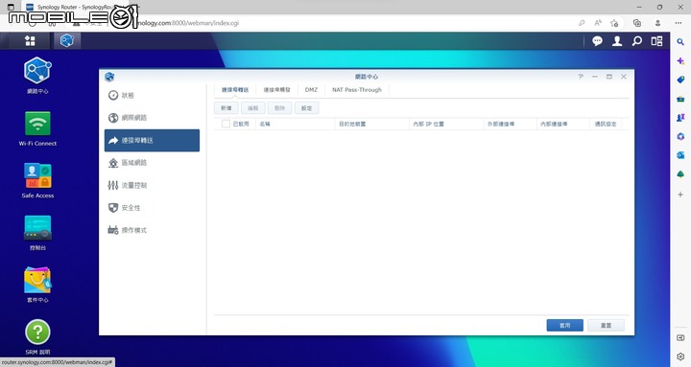Click the saved password key icon

tap(582, 23)
